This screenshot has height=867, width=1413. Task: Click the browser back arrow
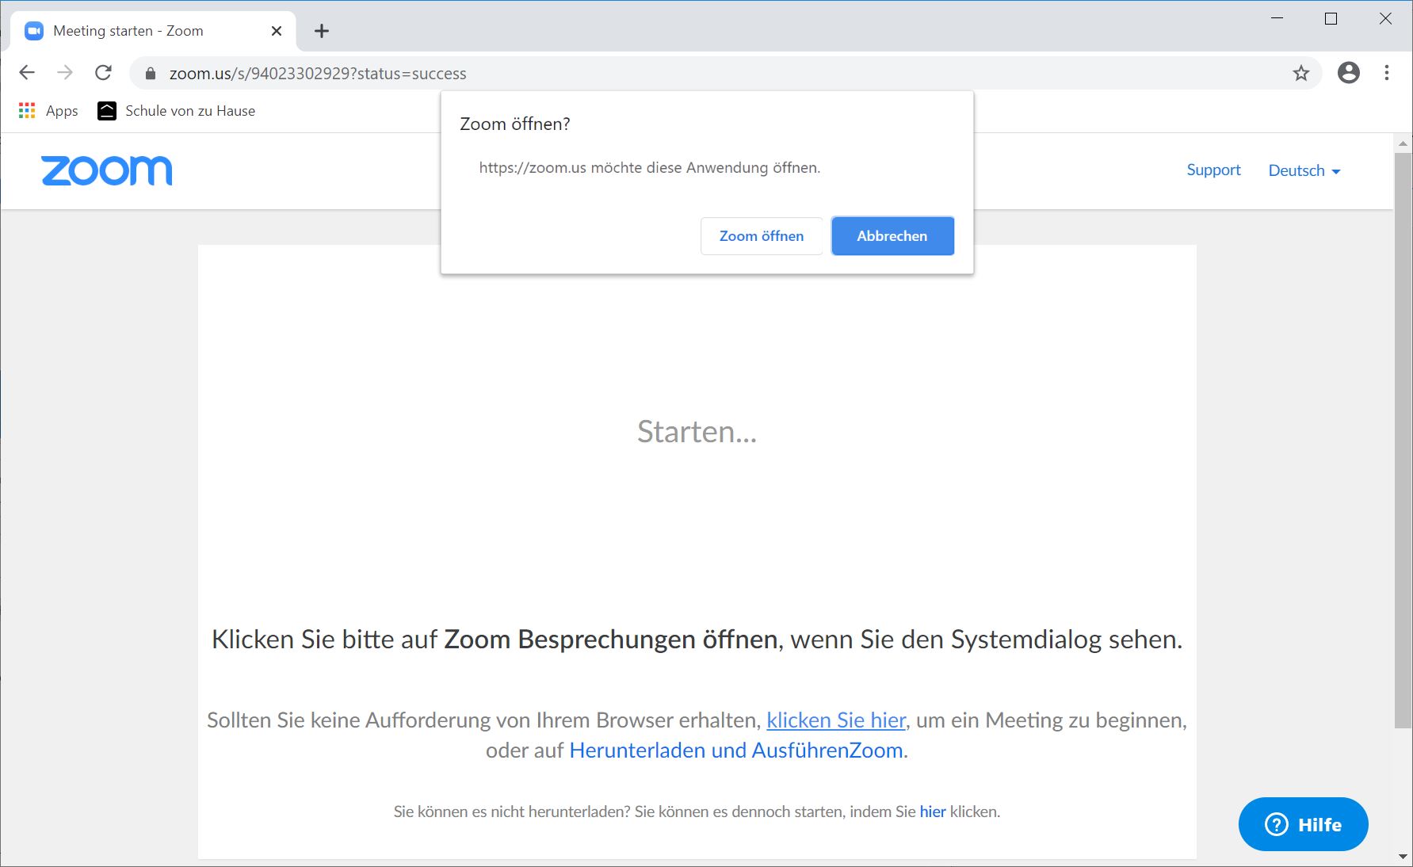(27, 73)
